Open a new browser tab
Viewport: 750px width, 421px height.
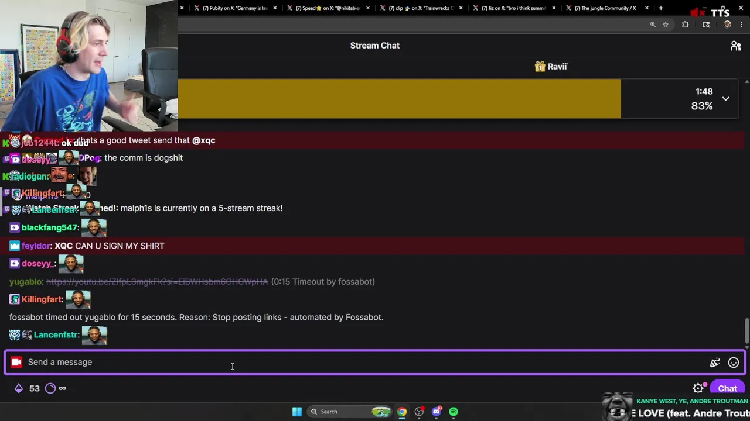pyautogui.click(x=660, y=8)
